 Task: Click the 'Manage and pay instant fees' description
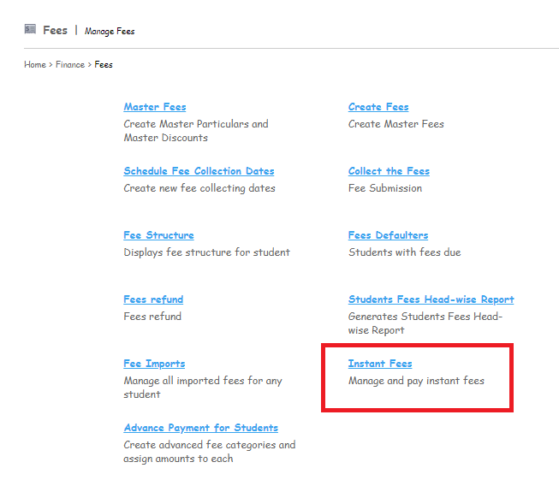(x=416, y=381)
